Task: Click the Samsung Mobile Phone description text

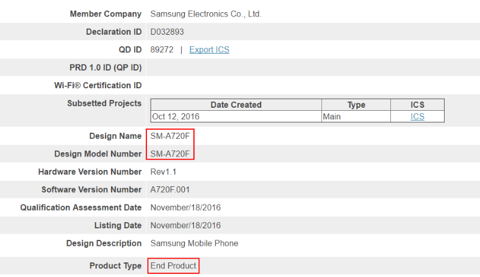Action: [194, 243]
